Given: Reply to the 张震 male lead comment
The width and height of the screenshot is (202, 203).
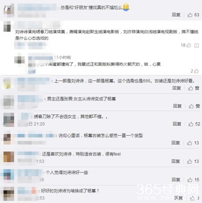Looking at the screenshot, I should (x=177, y=106).
